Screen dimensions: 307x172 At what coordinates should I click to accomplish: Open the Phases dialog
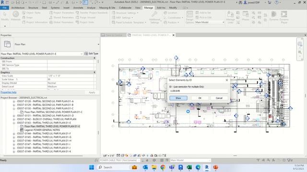point(246,16)
